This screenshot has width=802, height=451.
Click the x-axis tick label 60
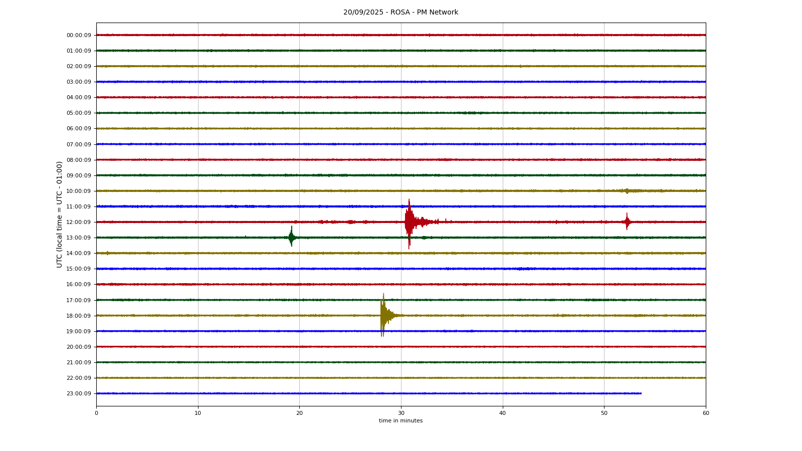[706, 413]
